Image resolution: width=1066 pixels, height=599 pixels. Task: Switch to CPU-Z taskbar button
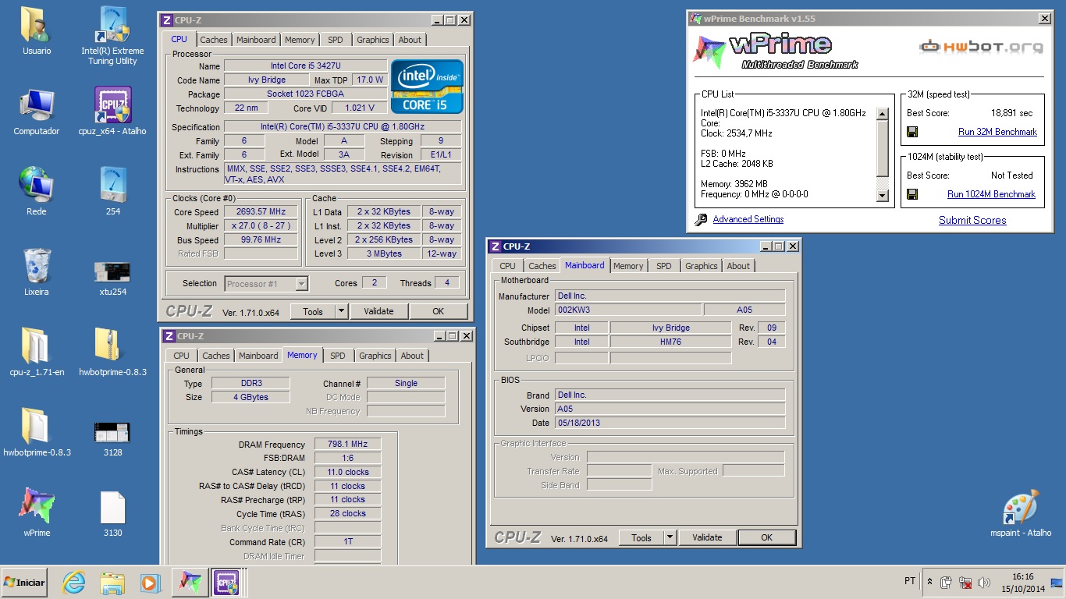[226, 583]
